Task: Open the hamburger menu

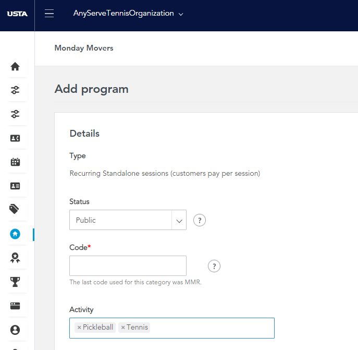Action: point(49,13)
